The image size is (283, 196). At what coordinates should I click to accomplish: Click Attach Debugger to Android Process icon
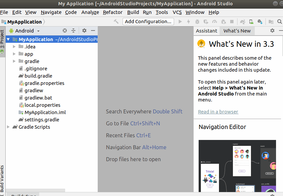click(x=224, y=22)
